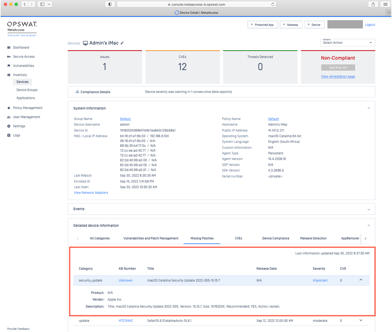Open Settings via its gear icon
392x332 pixels.
coord(9,126)
